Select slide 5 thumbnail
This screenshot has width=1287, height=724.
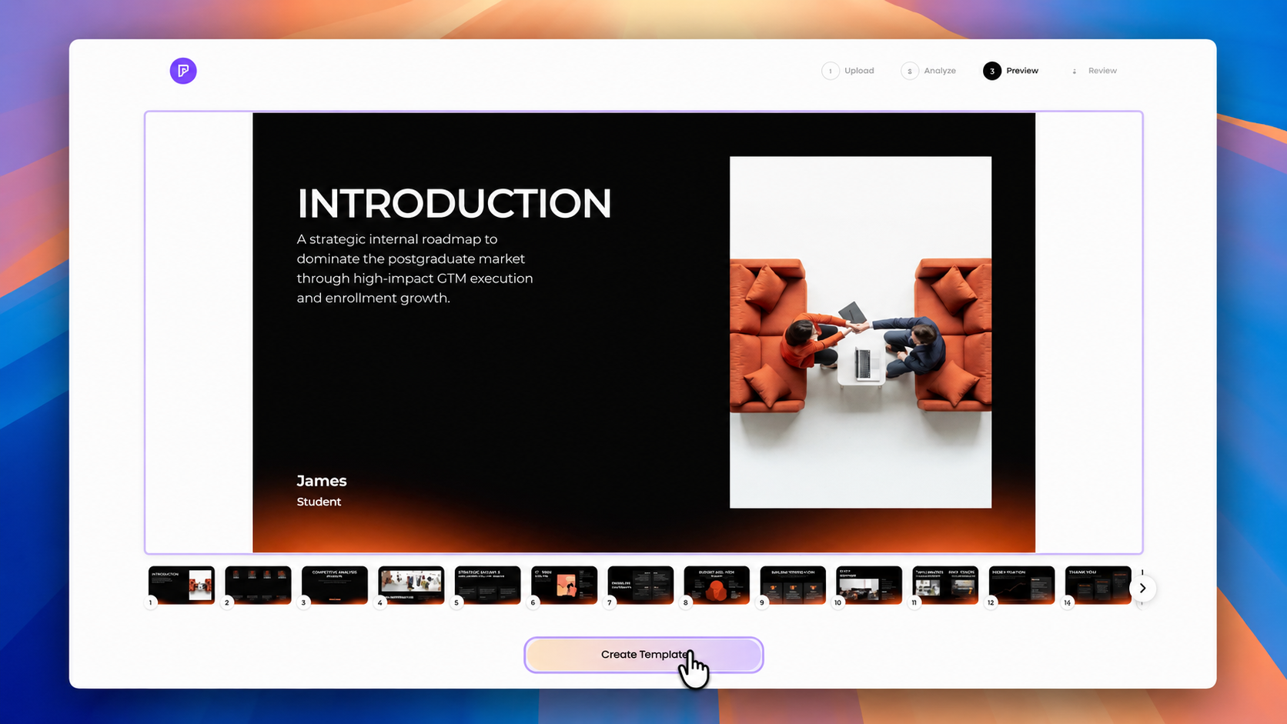487,585
